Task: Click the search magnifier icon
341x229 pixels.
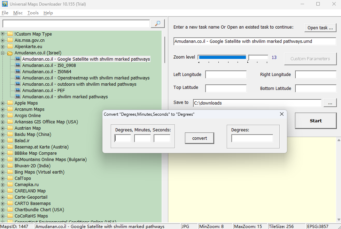Action: coord(157,23)
